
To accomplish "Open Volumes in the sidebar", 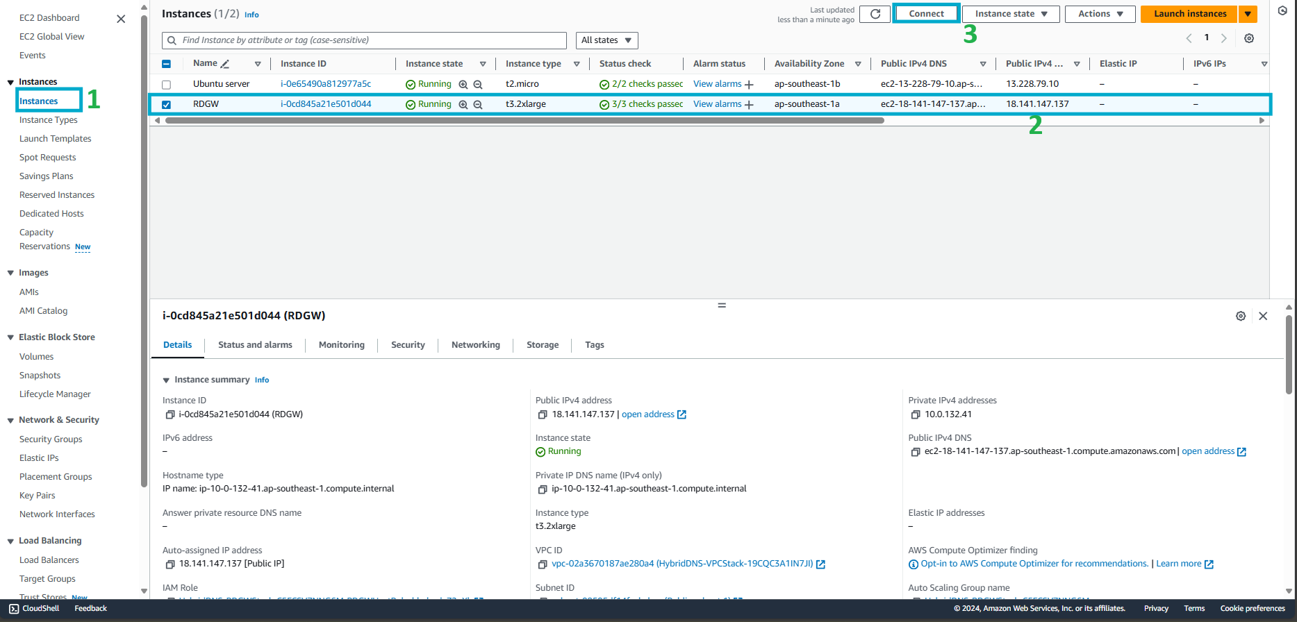I will pos(36,357).
